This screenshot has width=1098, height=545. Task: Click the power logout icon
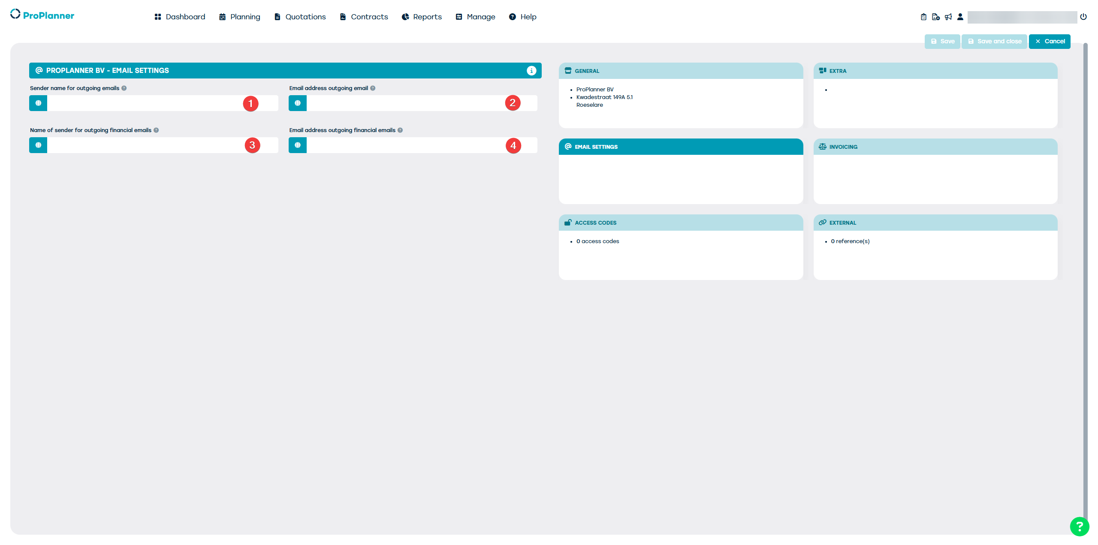click(x=1083, y=17)
